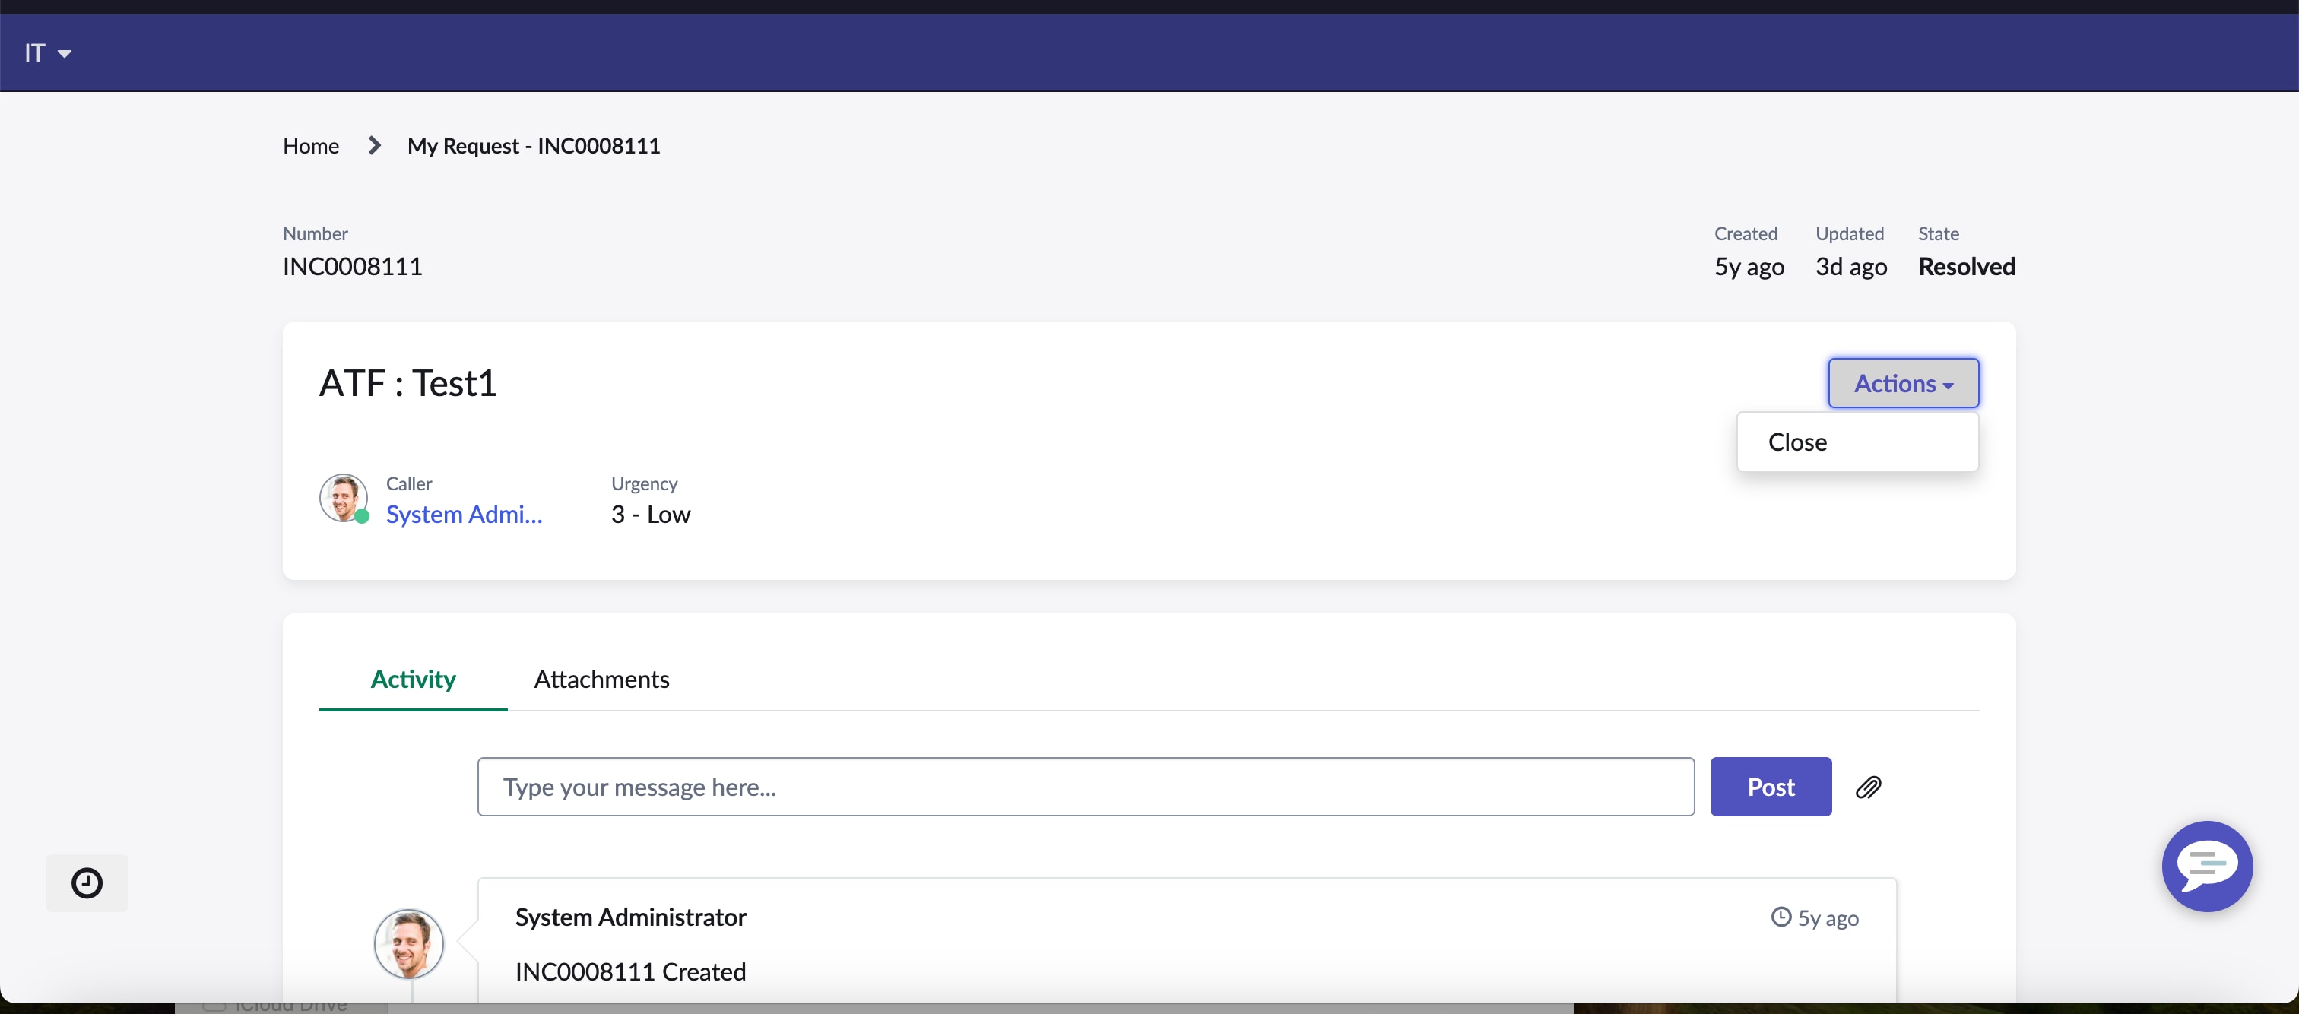The image size is (2299, 1014).
Task: Click the caret beside IT label
Action: [x=65, y=55]
